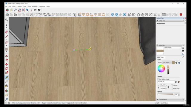
Task: Browse for a texture image file
Action: coord(176,82)
